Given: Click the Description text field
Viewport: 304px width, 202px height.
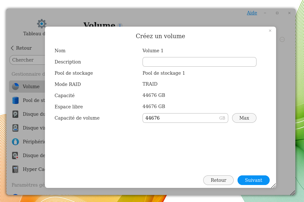Looking at the screenshot, I should (199, 62).
